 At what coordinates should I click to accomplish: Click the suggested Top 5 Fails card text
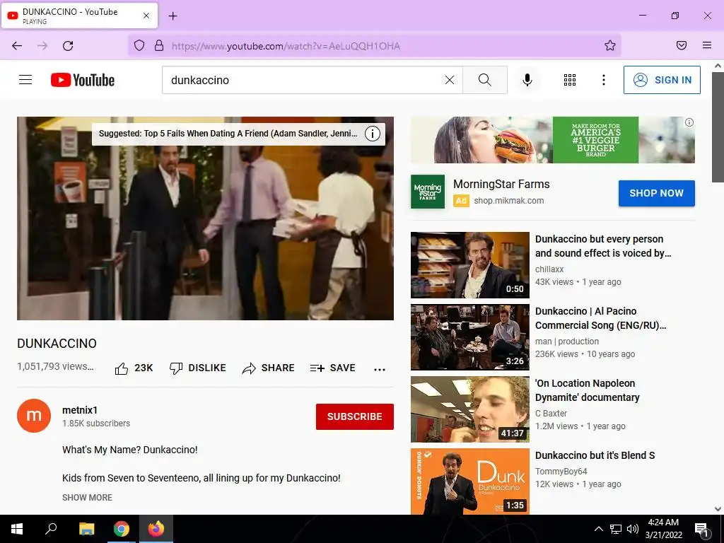click(x=228, y=134)
